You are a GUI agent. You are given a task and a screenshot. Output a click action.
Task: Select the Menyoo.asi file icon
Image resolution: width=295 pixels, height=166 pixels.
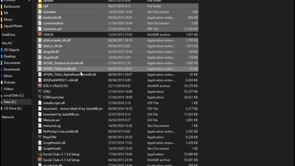40,120
